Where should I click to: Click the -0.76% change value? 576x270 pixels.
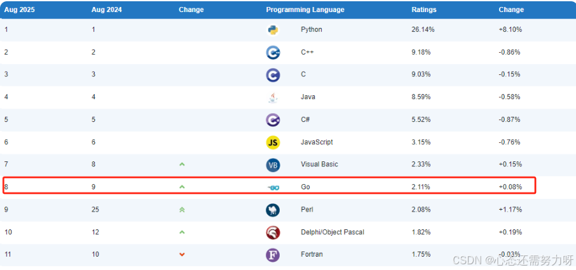pos(509,142)
